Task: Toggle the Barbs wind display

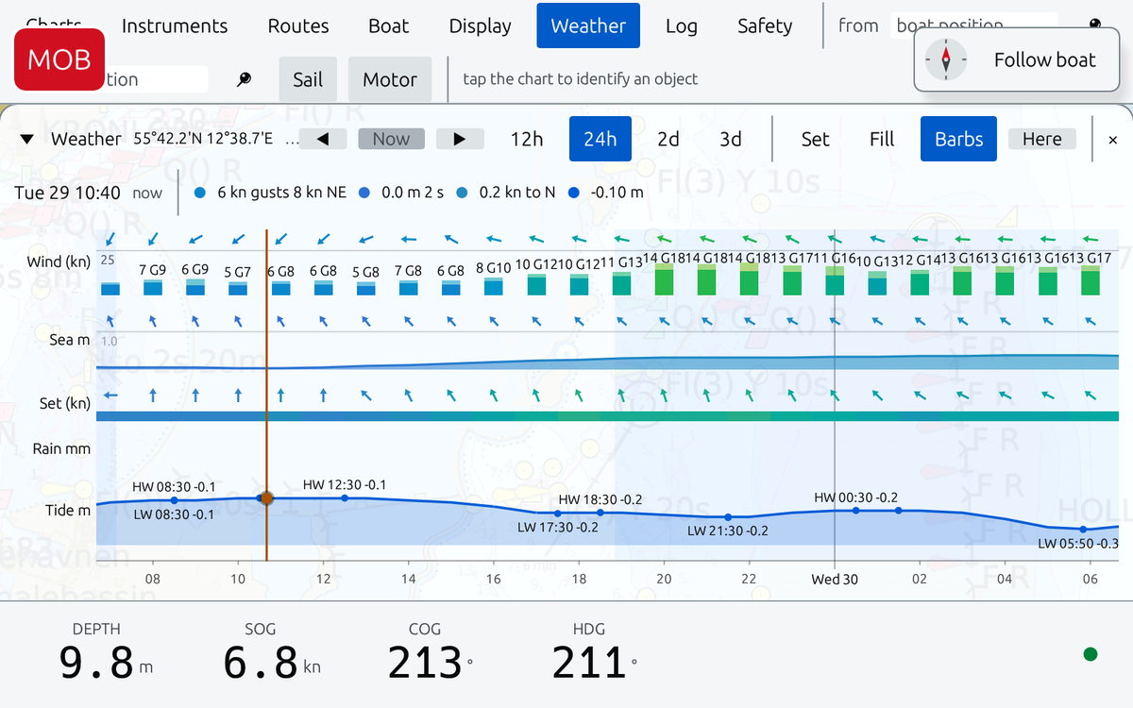Action: 959,140
